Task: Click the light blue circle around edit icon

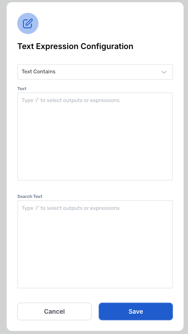Action: tap(28, 23)
